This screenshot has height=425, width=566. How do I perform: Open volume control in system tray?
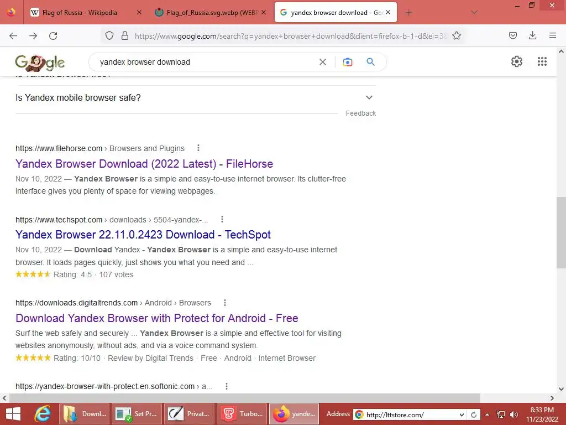click(x=514, y=414)
